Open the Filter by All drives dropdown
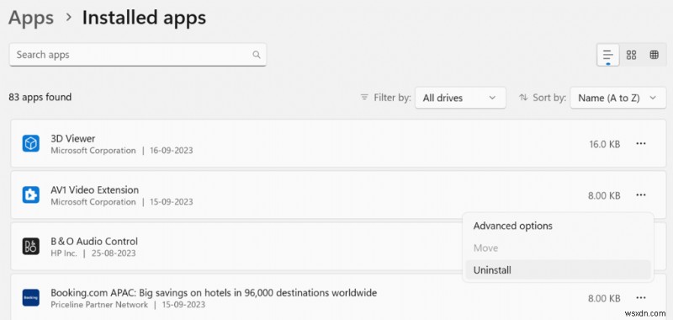Viewport: 673px width, 320px height. pyautogui.click(x=460, y=98)
